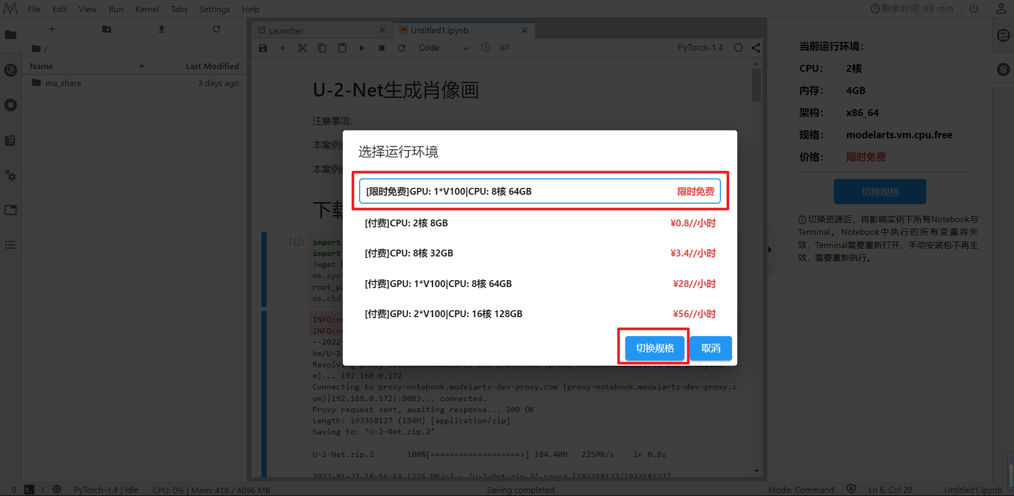
Task: Refresh the file list
Action: [217, 29]
